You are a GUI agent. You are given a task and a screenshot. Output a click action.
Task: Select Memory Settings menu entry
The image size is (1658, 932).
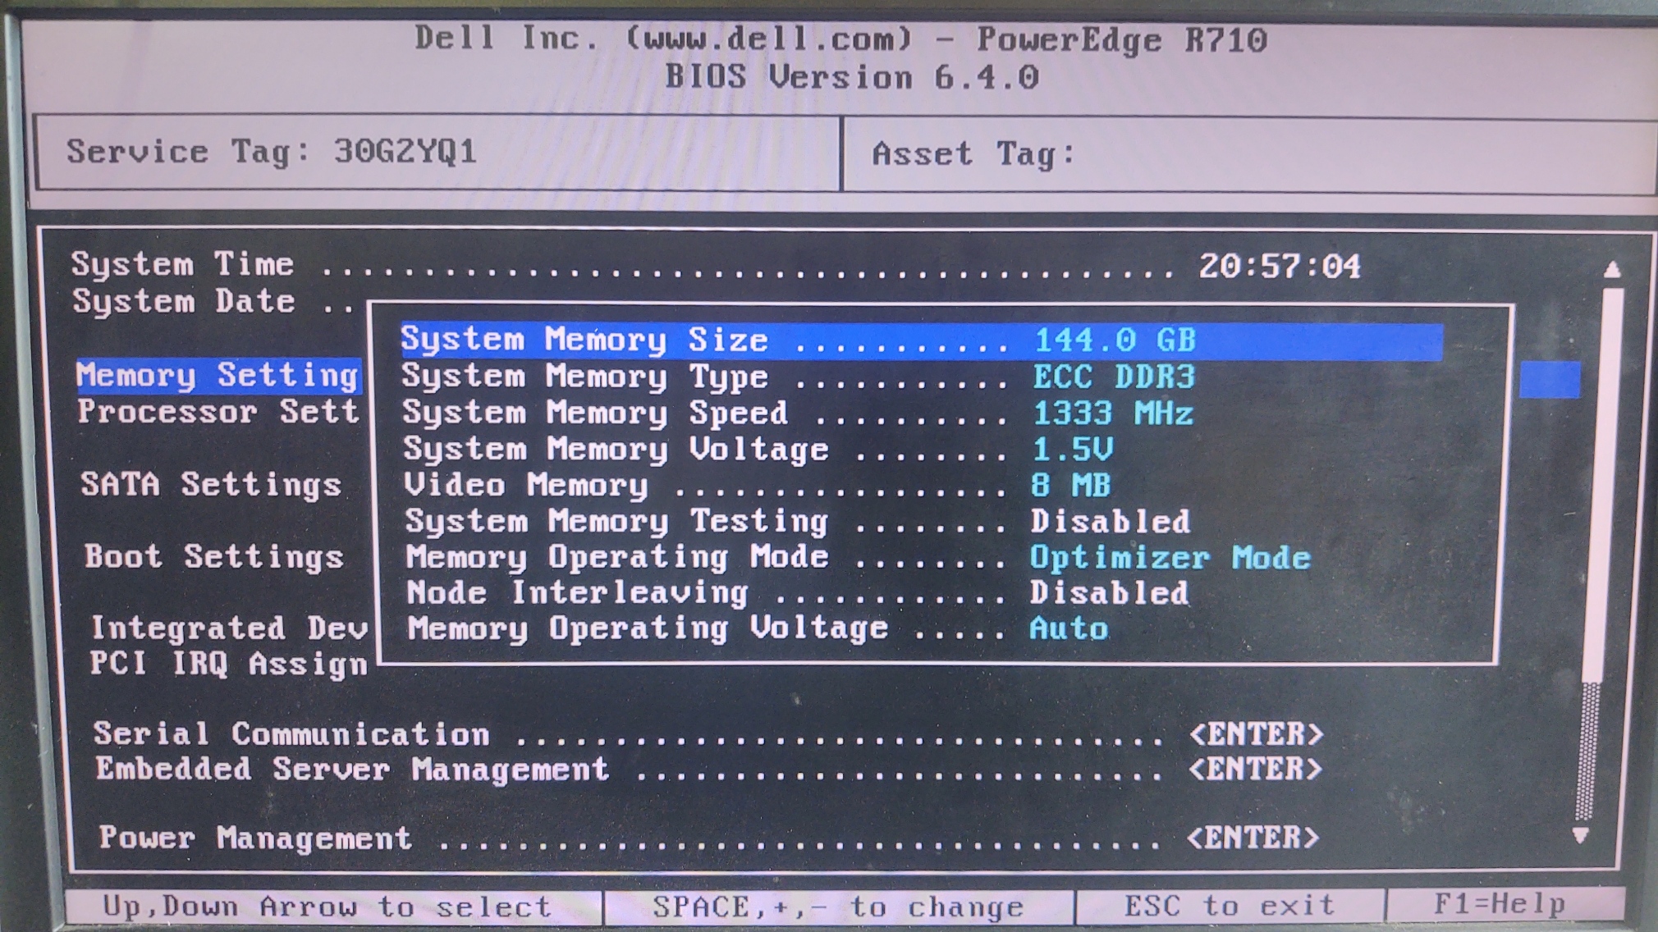coord(218,376)
